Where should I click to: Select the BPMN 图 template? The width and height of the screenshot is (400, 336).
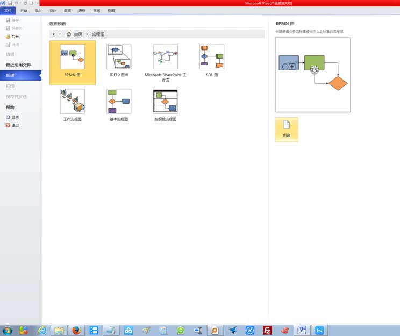pos(73,62)
